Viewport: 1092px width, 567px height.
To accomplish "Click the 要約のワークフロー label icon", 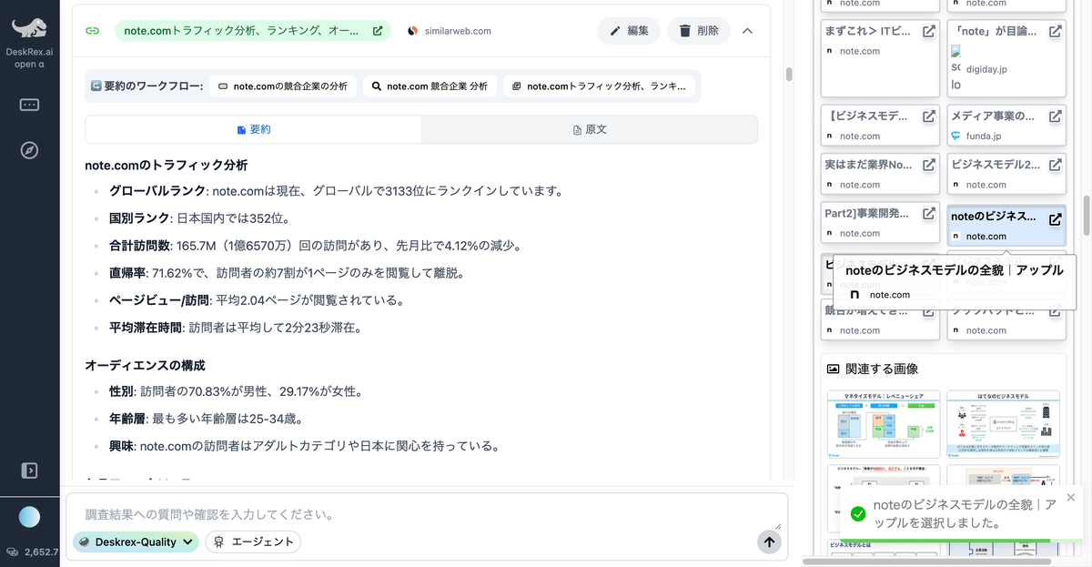I will click(96, 86).
